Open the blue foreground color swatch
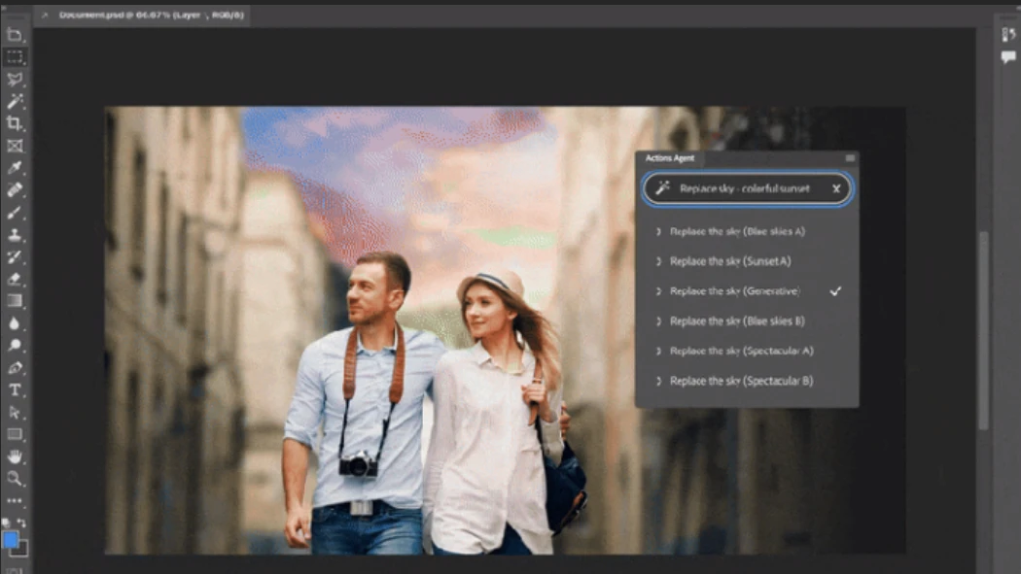This screenshot has width=1021, height=574. point(11,539)
